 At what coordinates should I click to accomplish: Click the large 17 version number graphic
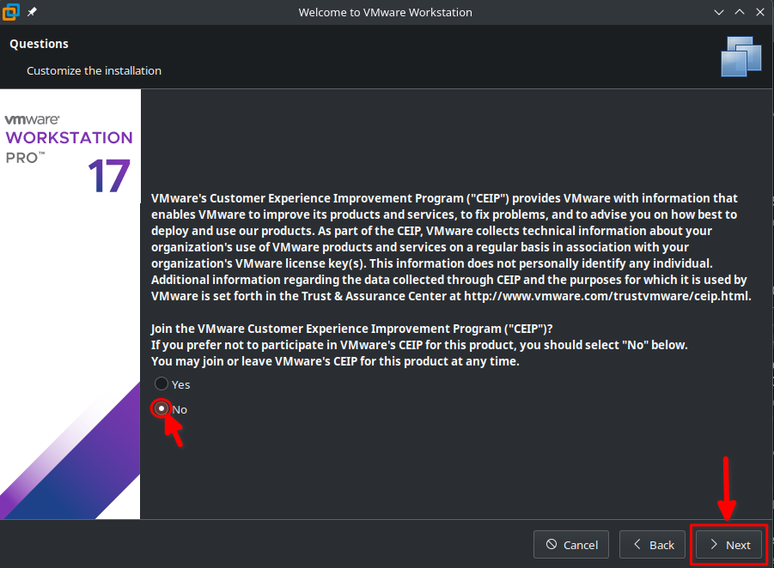pos(108,176)
